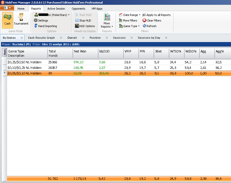Sort by Agg column header
The height and width of the screenshot is (183, 231).
[x=207, y=53]
